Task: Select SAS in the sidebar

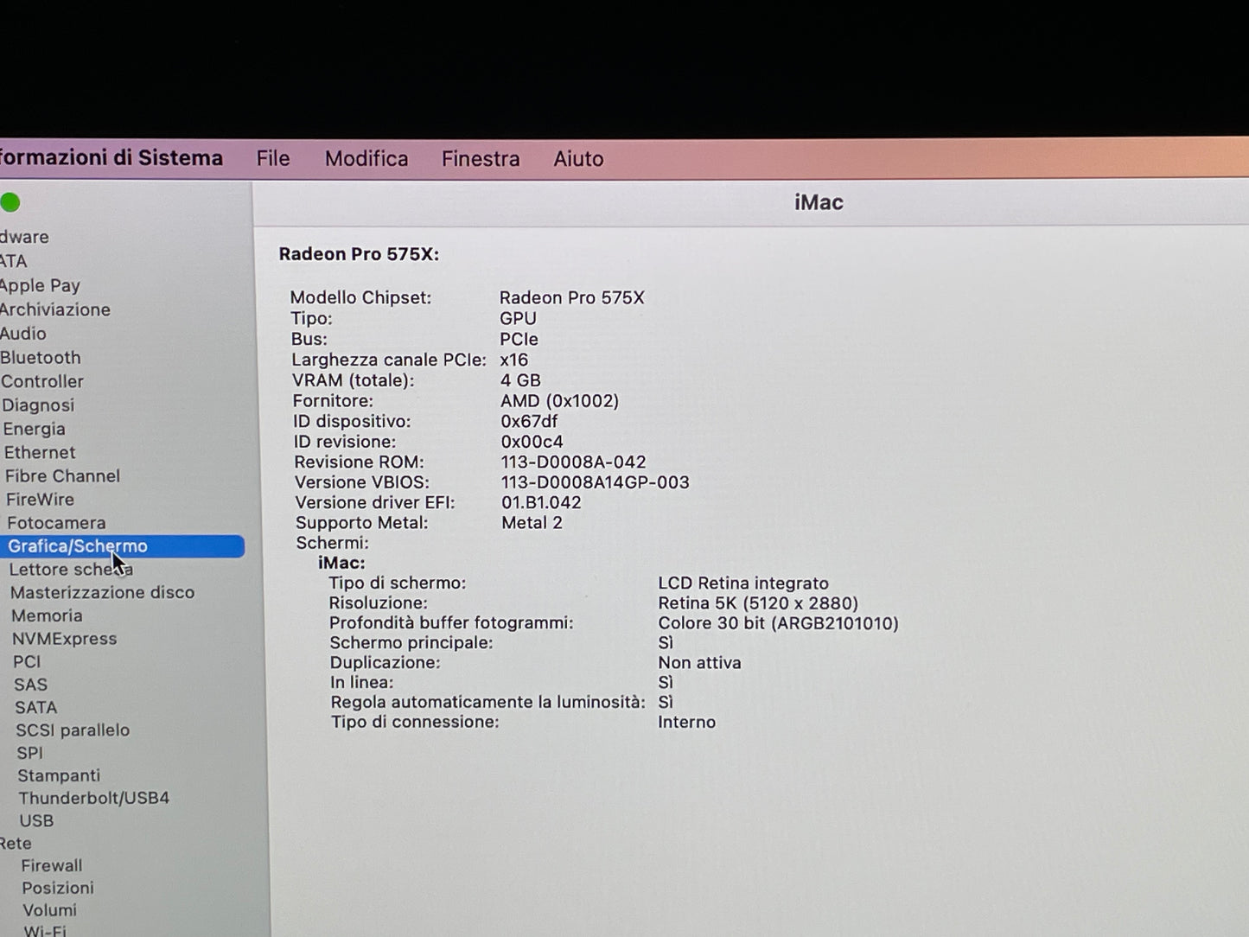Action: point(30,685)
